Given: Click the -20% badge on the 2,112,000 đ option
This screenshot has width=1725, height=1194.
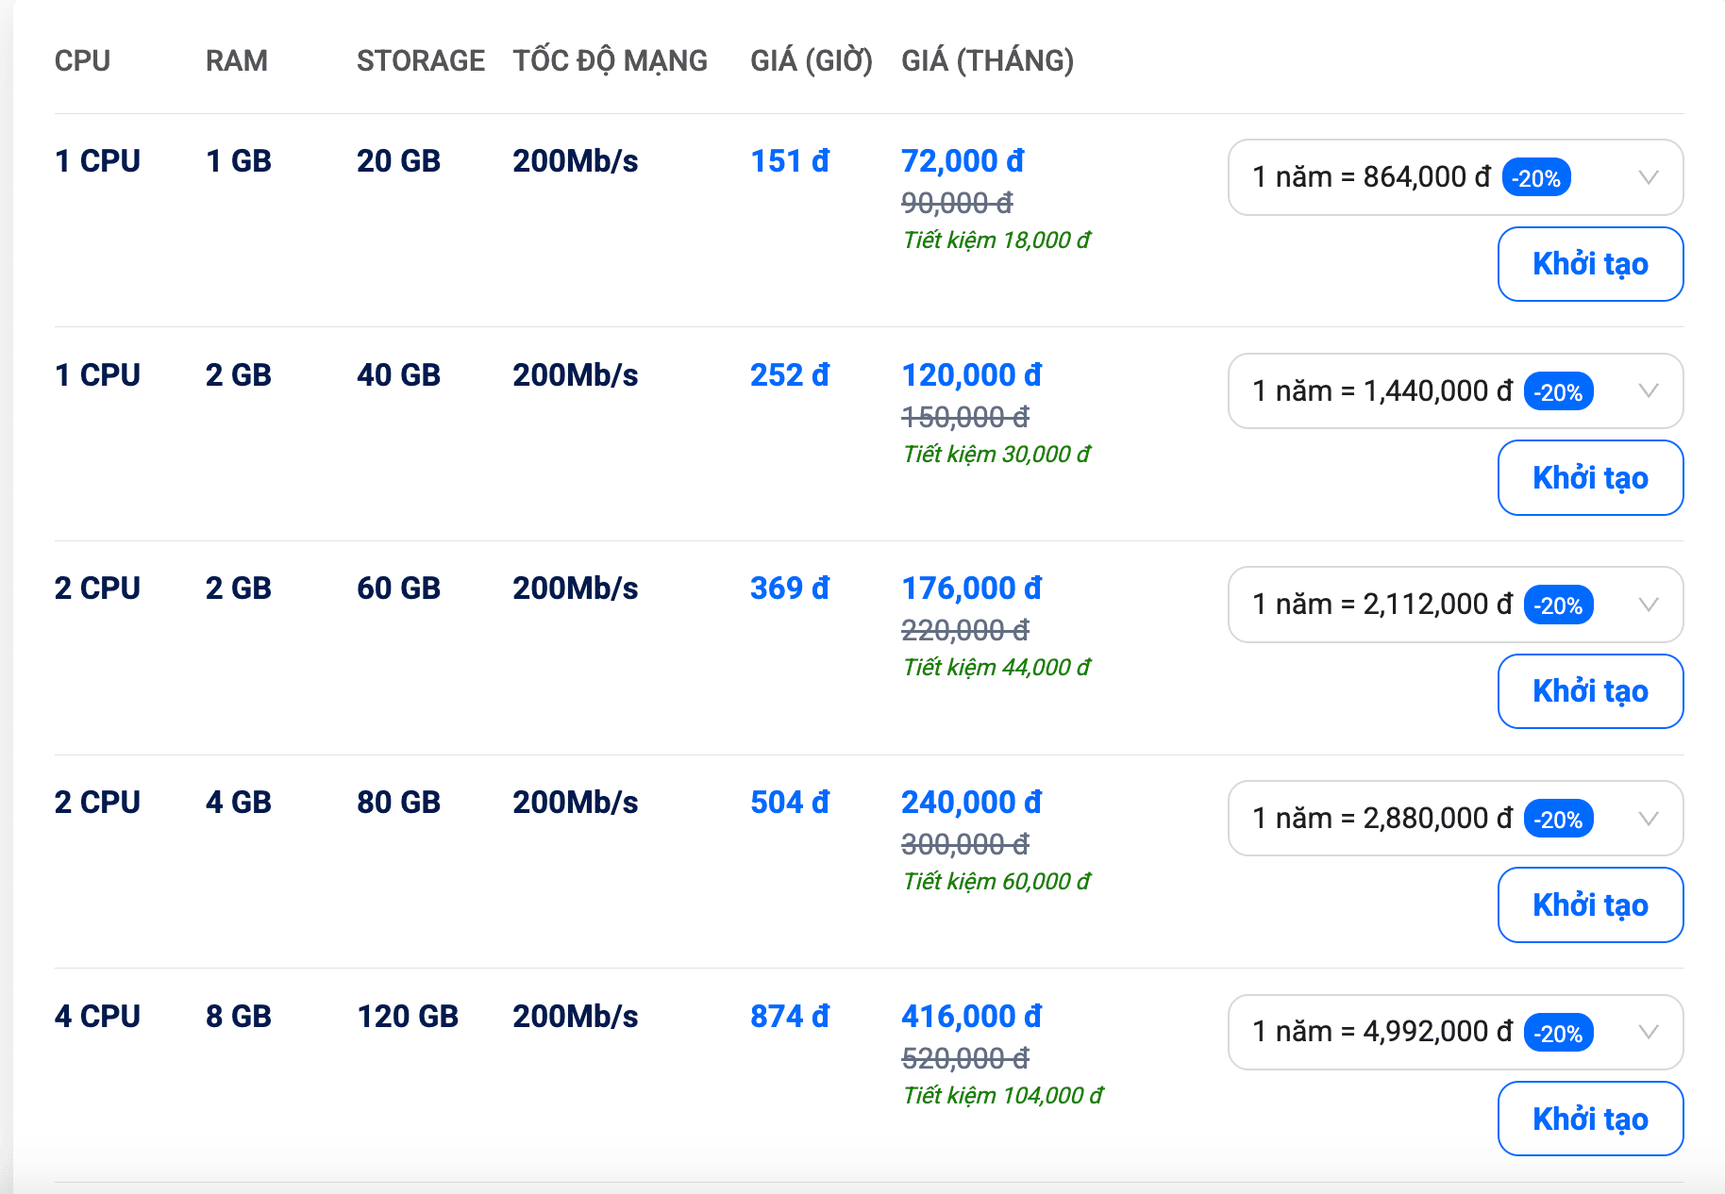Looking at the screenshot, I should click(1559, 605).
